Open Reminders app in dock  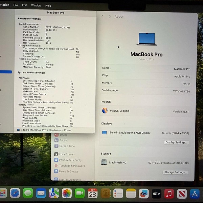118,194
